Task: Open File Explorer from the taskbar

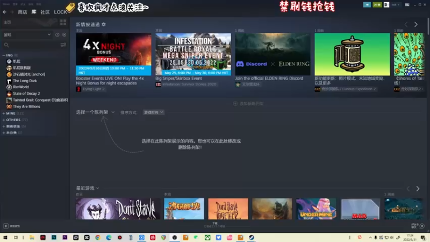Action: tap(32, 237)
